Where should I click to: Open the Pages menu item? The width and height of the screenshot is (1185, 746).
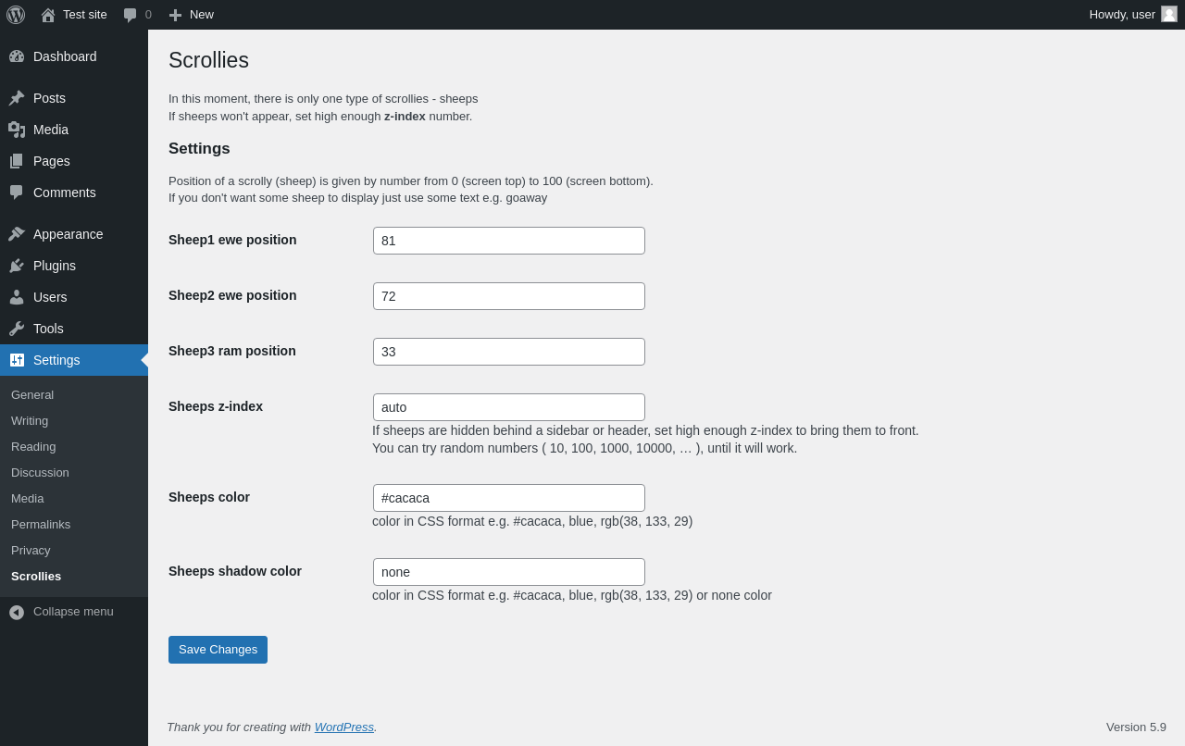[x=52, y=161]
